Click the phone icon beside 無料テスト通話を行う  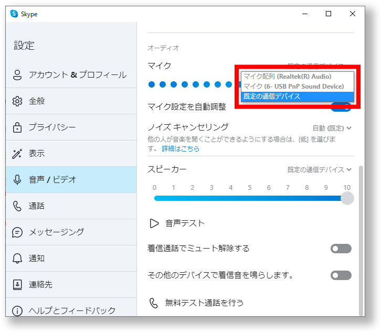click(153, 303)
